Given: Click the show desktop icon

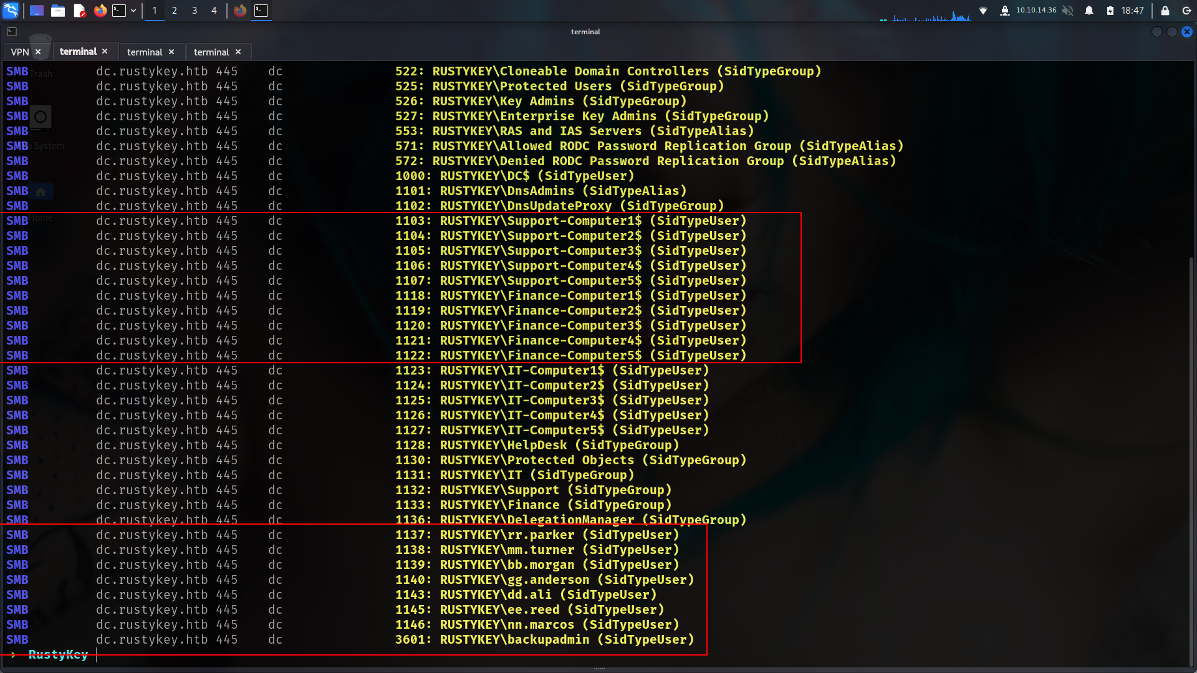Looking at the screenshot, I should (37, 11).
